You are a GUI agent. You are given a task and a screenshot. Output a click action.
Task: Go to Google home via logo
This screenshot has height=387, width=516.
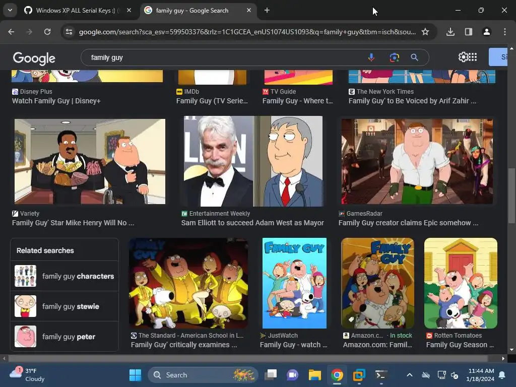pyautogui.click(x=34, y=58)
